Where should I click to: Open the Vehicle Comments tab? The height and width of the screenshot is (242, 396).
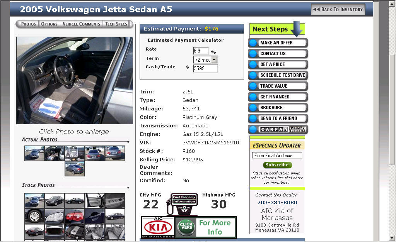tap(81, 24)
